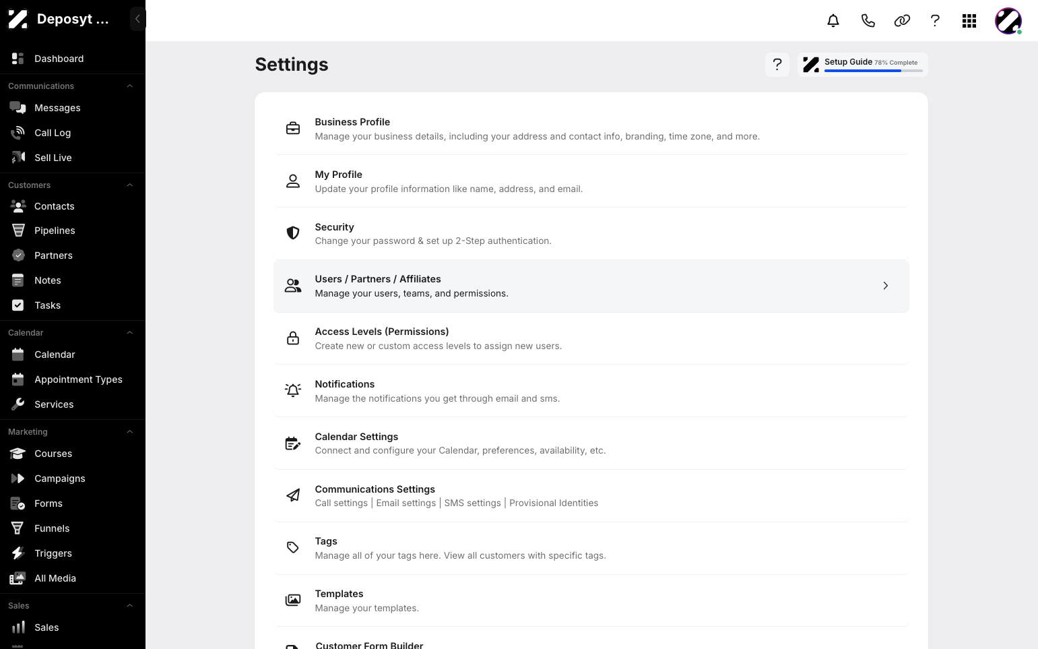This screenshot has height=649, width=1038.
Task: Open Communications Settings row
Action: [x=591, y=496]
